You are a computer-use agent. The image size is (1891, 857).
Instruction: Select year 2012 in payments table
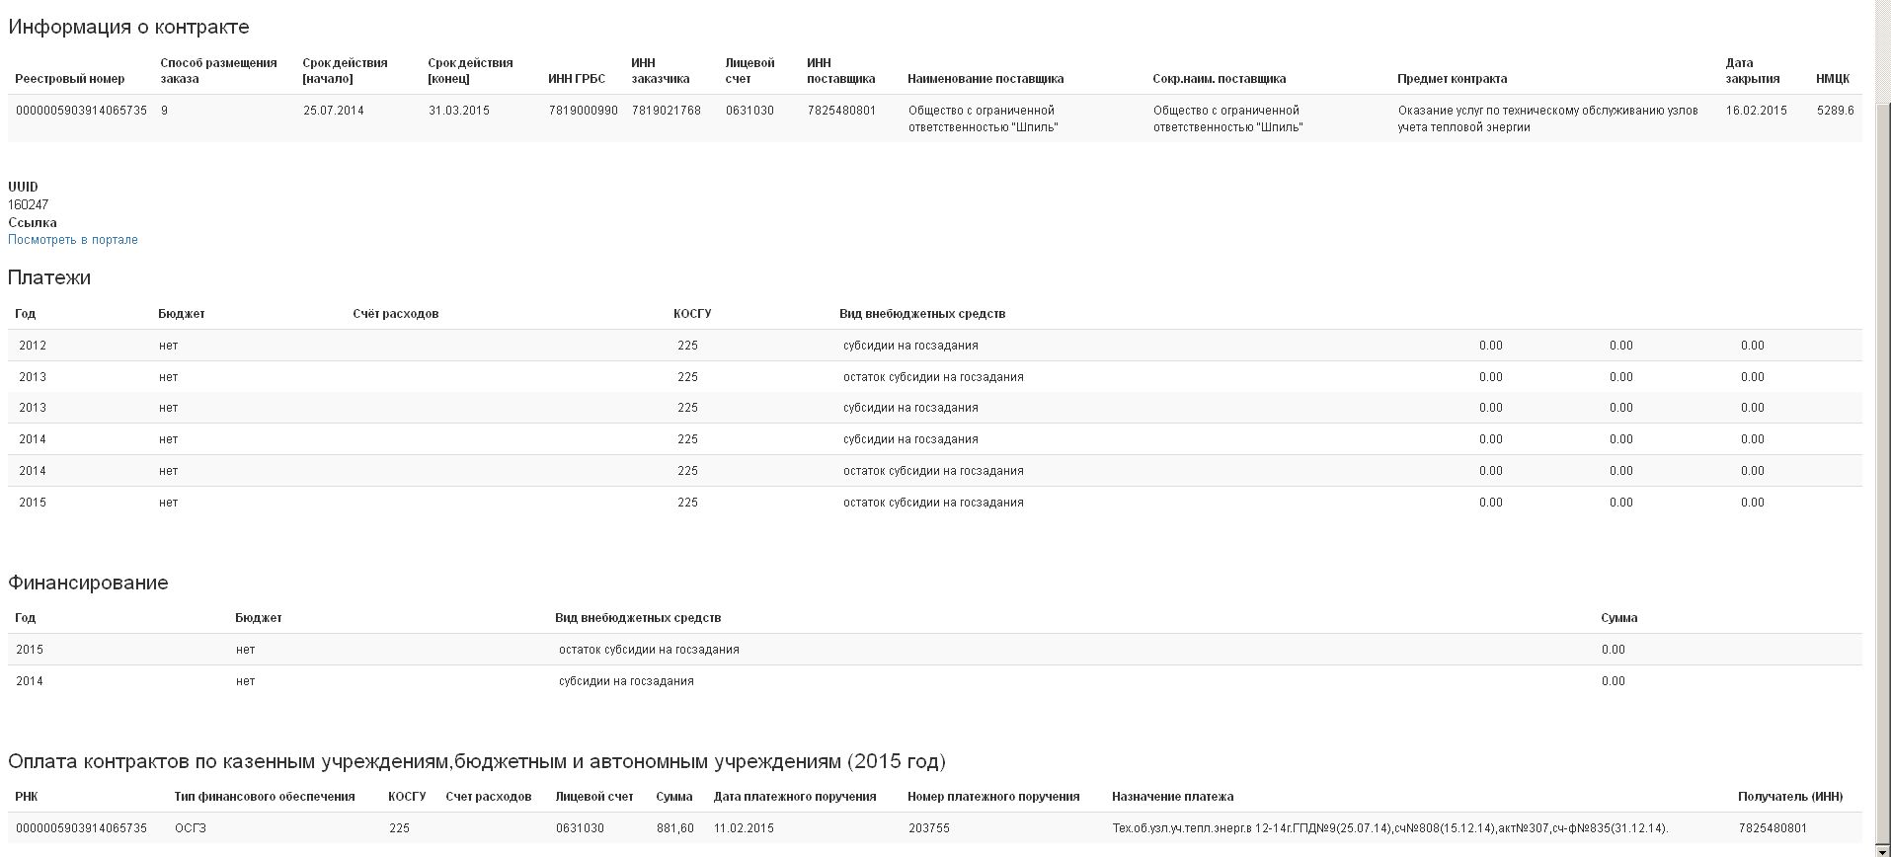click(x=33, y=346)
